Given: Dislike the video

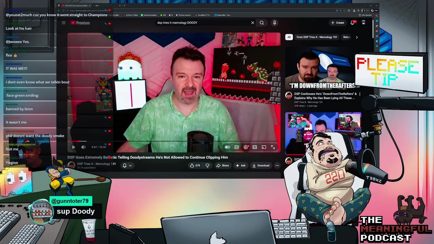Looking at the screenshot, I should point(208,165).
